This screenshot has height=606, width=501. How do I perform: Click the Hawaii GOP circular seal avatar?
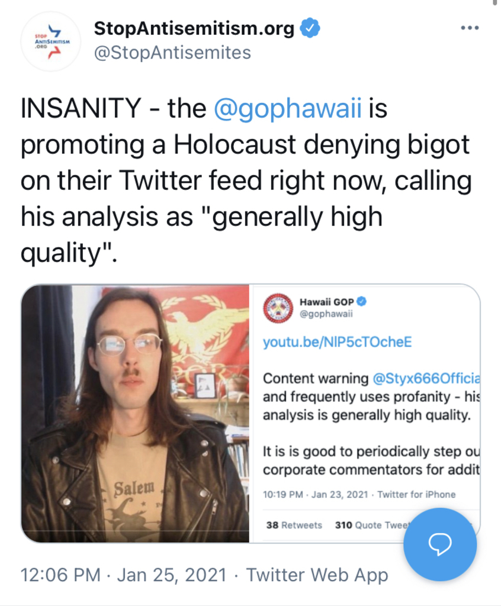[278, 308]
